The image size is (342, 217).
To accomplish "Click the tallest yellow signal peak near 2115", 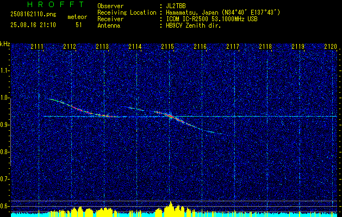I will pyautogui.click(x=171, y=208).
